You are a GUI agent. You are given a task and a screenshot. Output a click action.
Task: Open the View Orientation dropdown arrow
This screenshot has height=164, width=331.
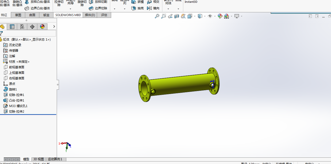pyautogui.click(x=195, y=16)
